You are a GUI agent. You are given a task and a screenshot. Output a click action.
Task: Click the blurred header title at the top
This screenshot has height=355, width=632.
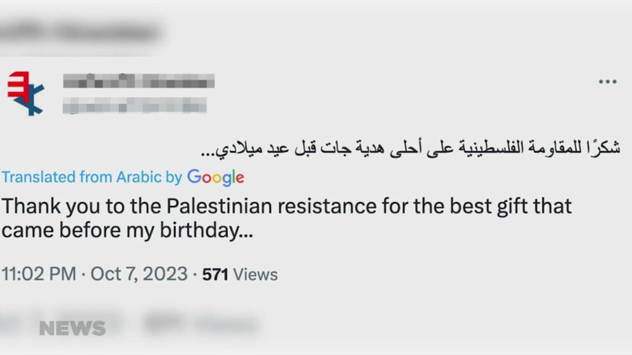coord(80,31)
